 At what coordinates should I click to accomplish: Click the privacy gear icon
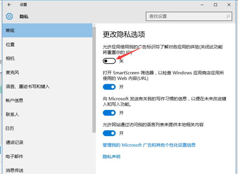(9, 17)
